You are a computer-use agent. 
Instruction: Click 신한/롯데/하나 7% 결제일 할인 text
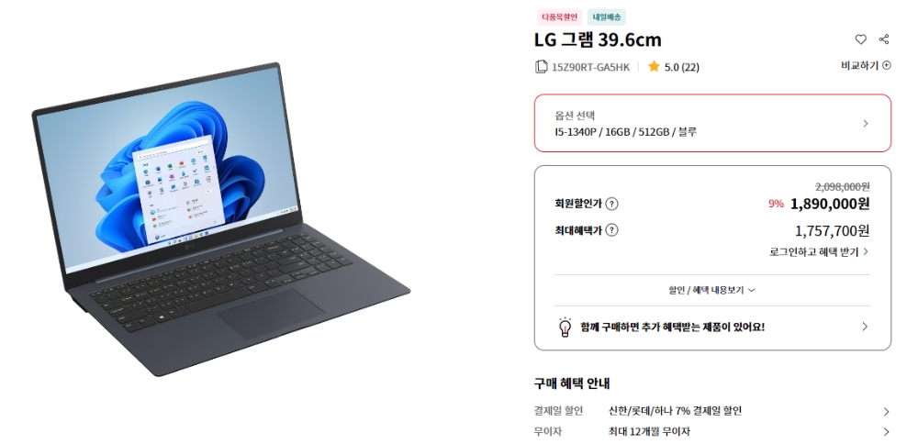click(x=675, y=411)
